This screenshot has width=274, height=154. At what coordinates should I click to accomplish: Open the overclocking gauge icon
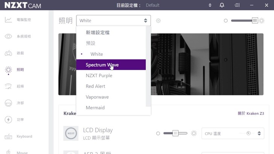[8, 86]
